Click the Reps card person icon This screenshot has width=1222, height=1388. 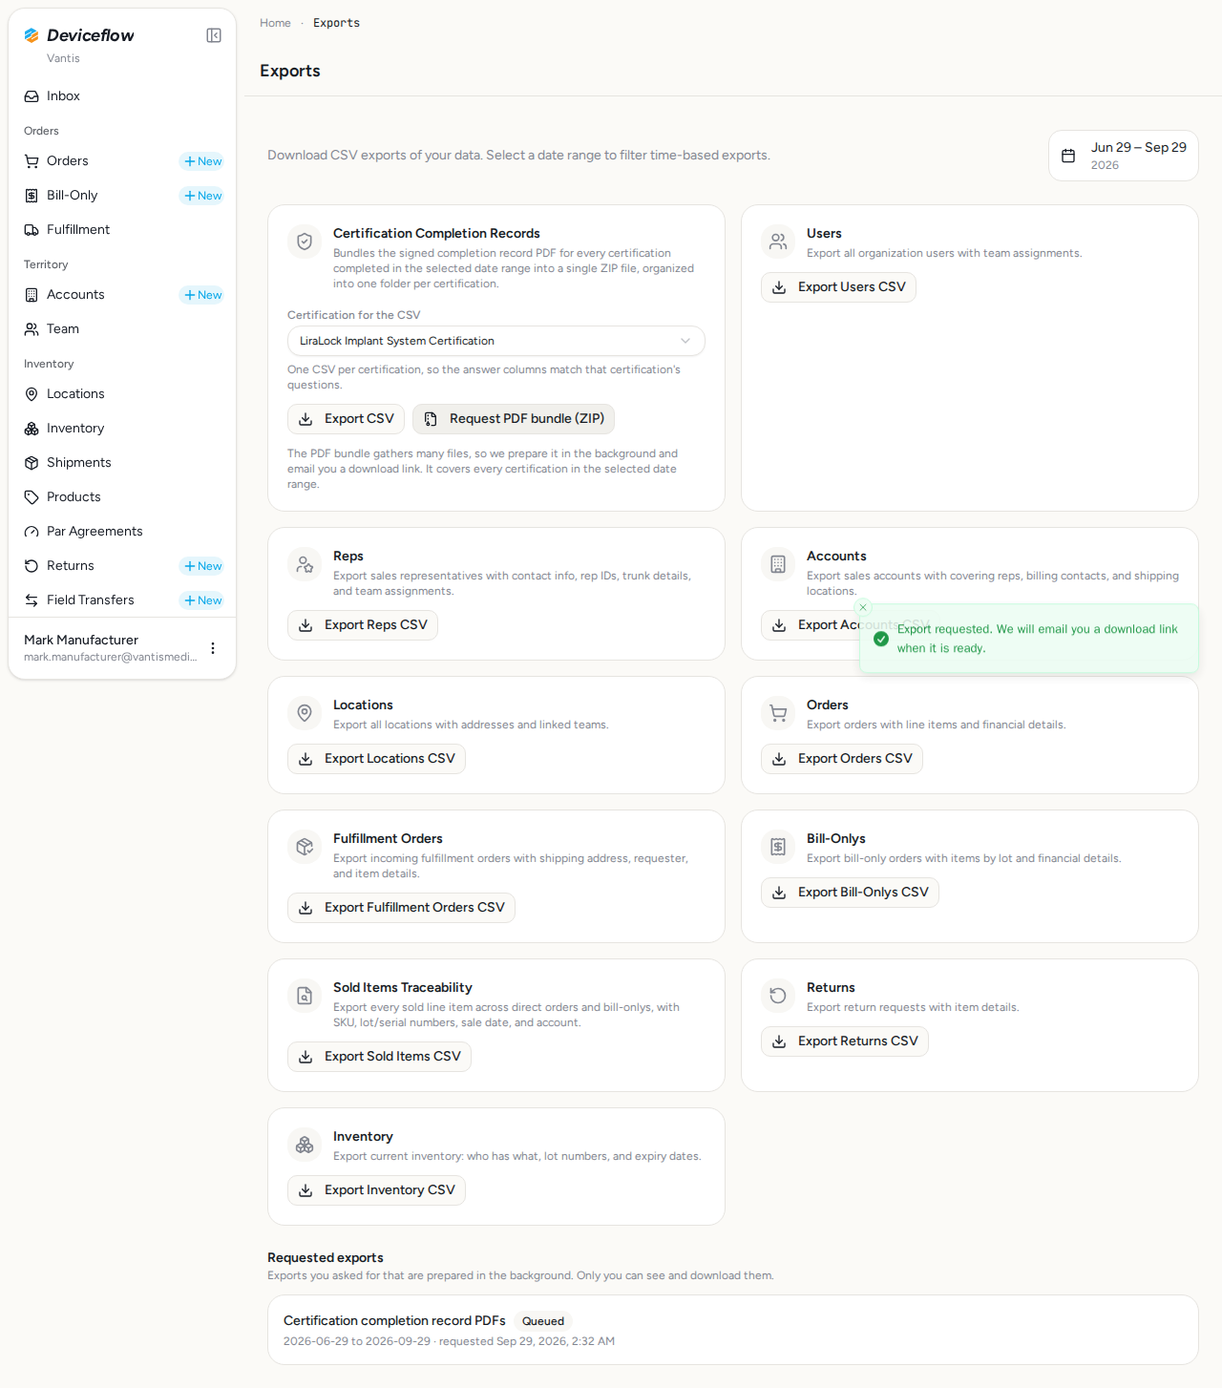(305, 564)
